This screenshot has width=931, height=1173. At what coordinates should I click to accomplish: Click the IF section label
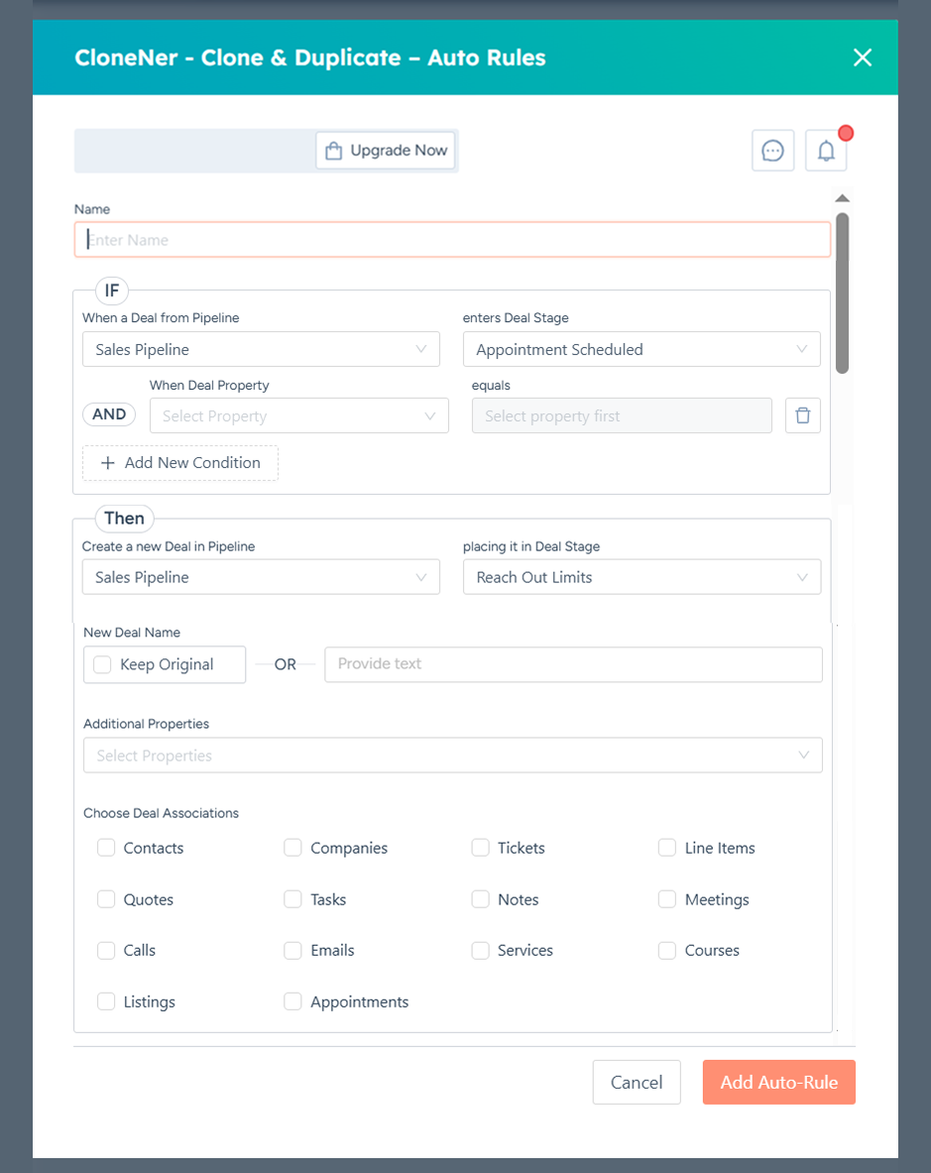tap(112, 291)
